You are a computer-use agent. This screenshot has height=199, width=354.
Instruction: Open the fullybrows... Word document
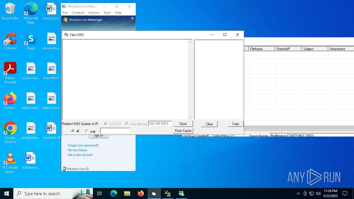coord(31,161)
